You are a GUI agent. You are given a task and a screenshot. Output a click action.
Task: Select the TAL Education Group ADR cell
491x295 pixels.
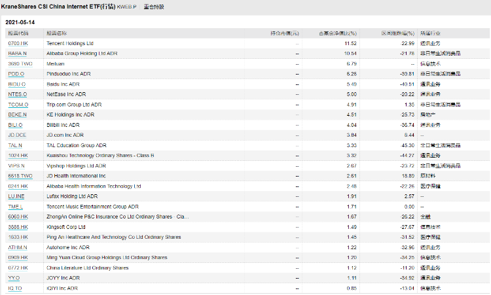click(77, 145)
